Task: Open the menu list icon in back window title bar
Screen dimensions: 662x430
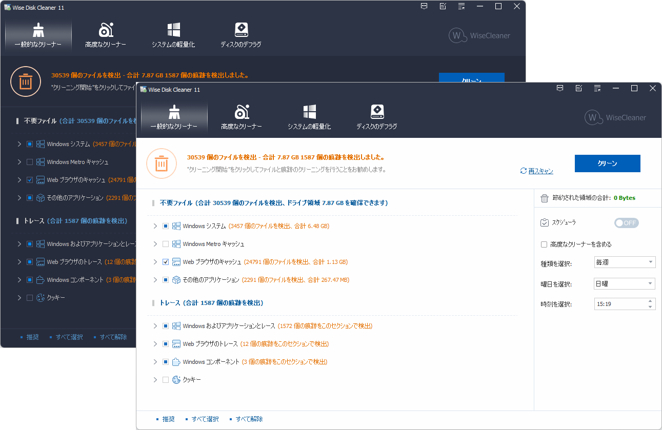Action: (462, 7)
